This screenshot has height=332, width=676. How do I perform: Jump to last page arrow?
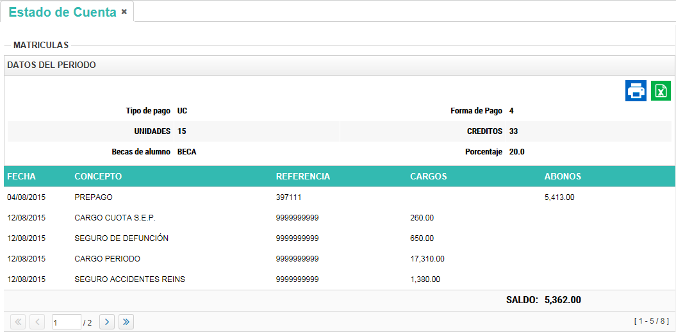[126, 322]
